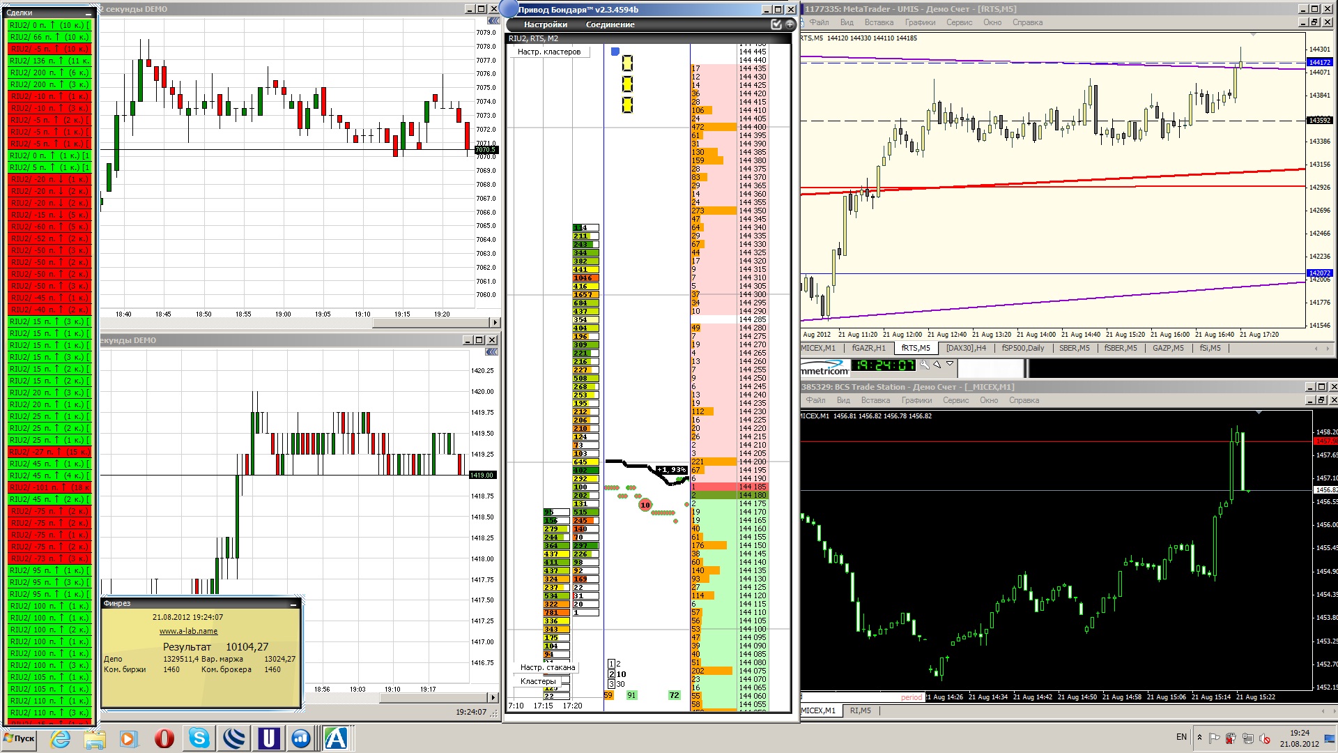Click the Internet Explorer taskbar icon
The width and height of the screenshot is (1338, 753).
[x=61, y=738]
